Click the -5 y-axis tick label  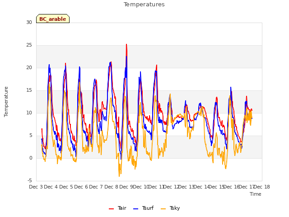(x=30, y=181)
